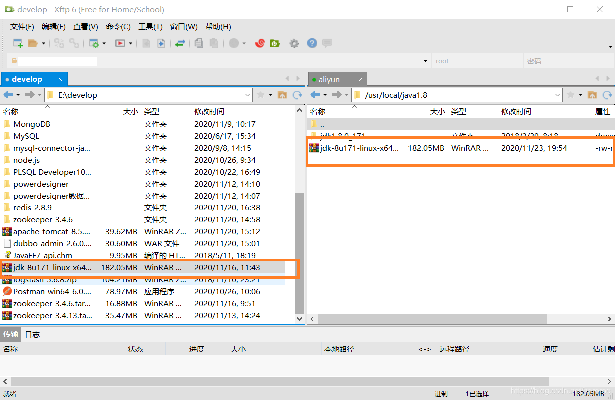
Task: Sort remote files by 属性 column
Action: pyautogui.click(x=603, y=112)
